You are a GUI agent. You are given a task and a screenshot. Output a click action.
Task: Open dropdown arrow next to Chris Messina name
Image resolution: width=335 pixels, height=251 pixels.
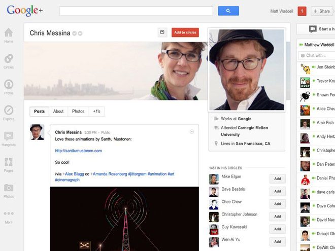pyautogui.click(x=80, y=33)
